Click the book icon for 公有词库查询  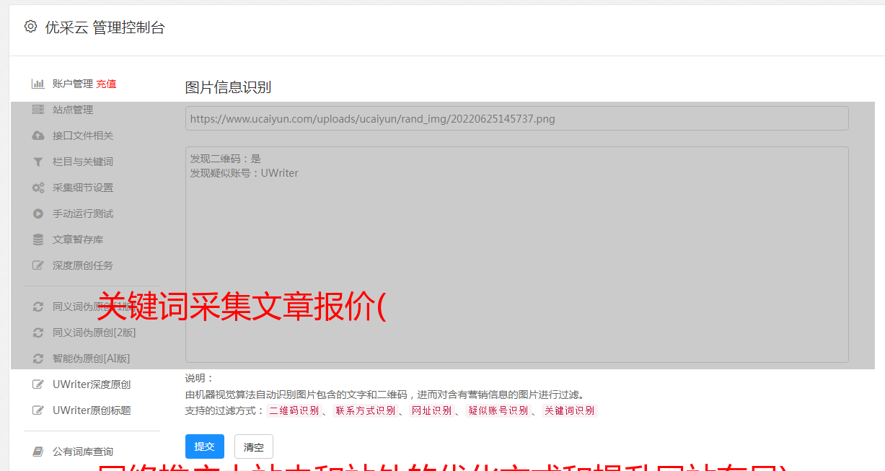coord(38,452)
